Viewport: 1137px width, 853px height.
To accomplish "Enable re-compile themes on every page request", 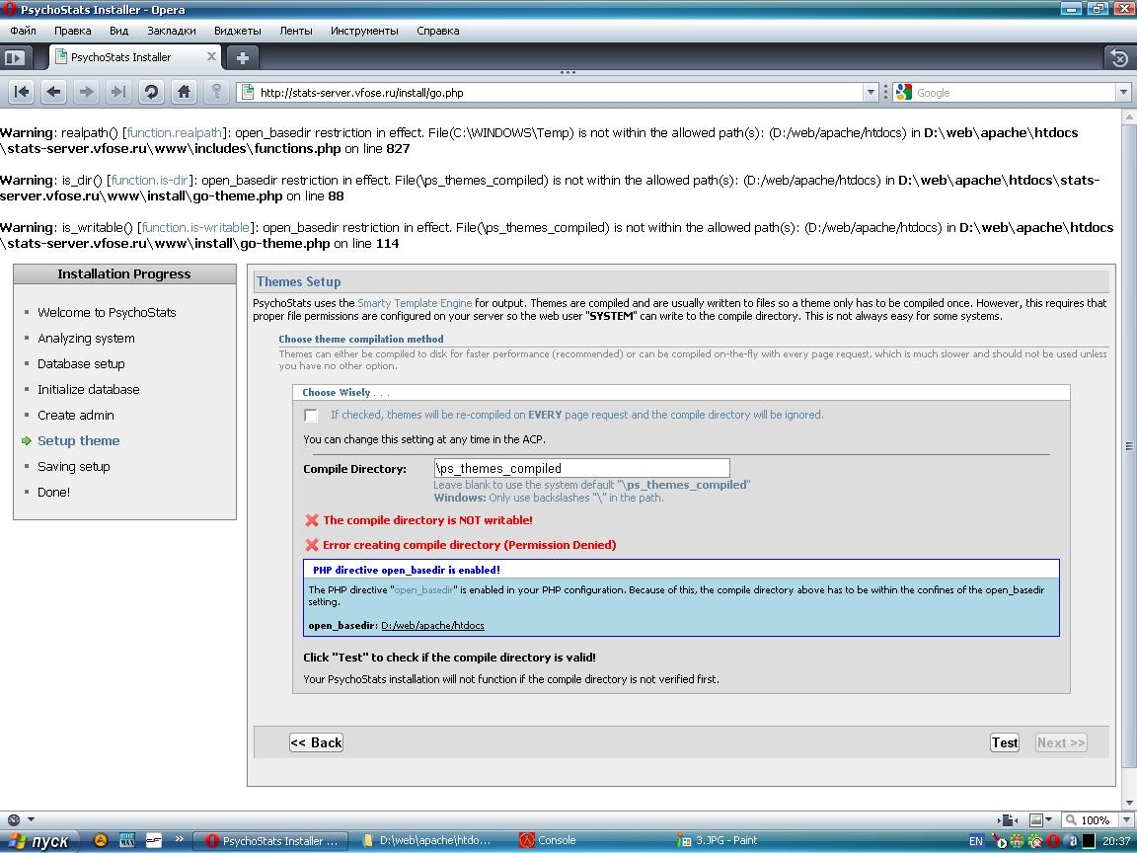I will click(311, 416).
